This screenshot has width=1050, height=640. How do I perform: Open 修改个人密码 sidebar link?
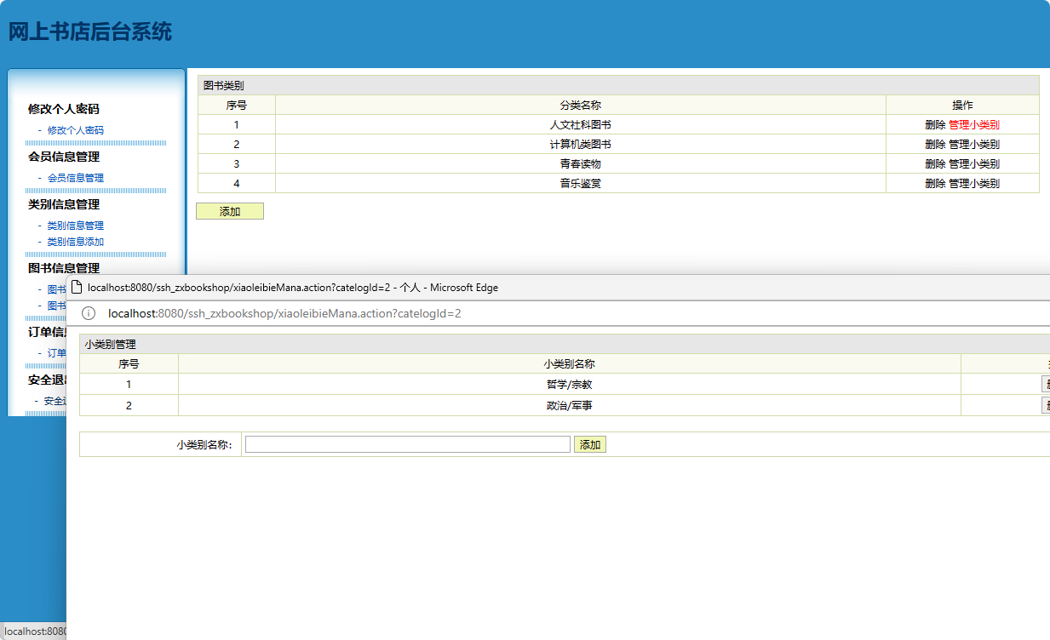pos(75,130)
